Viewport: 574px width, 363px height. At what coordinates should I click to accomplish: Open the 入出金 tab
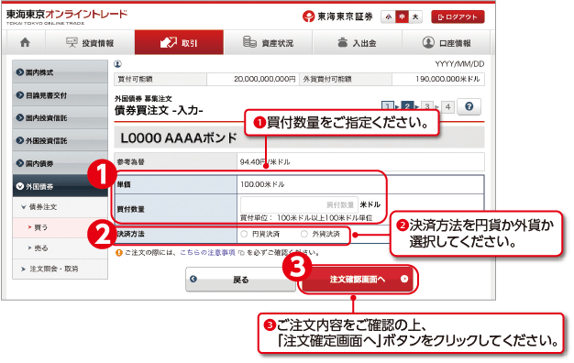coord(358,42)
